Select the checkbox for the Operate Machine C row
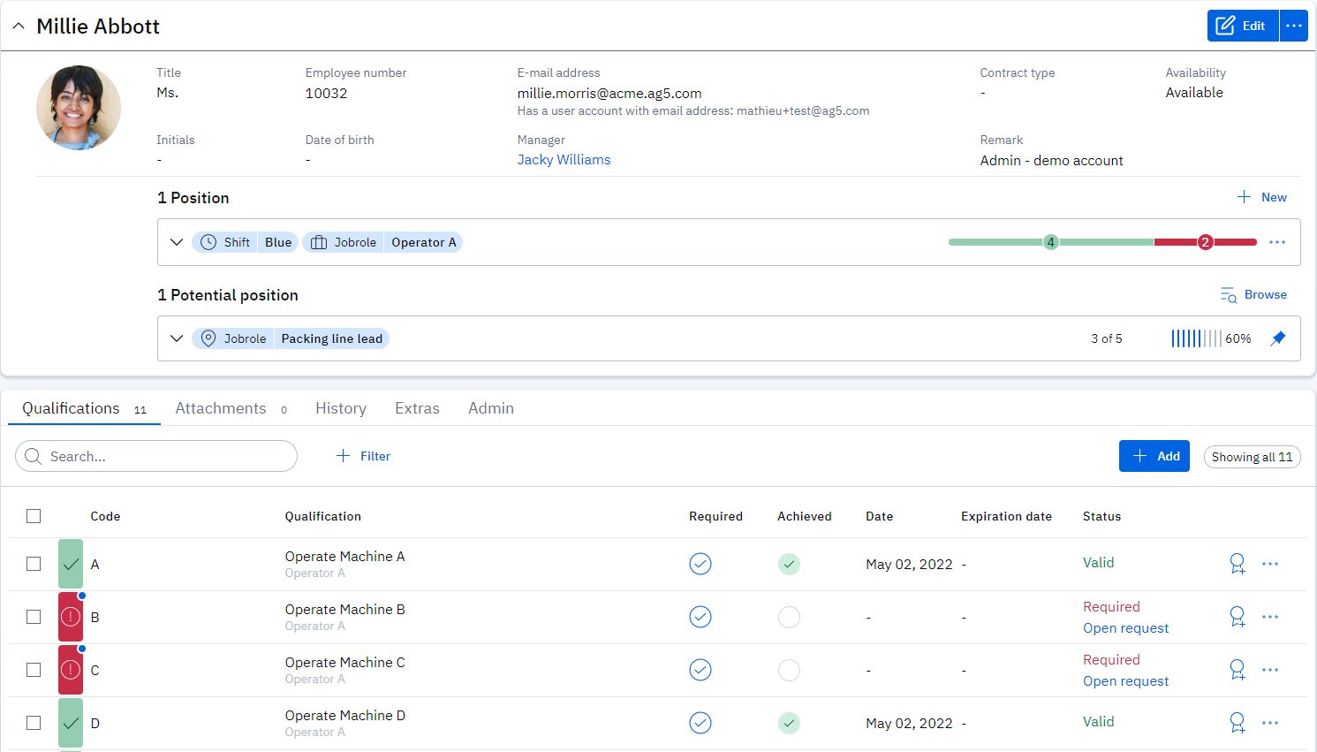The image size is (1317, 752). click(34, 670)
